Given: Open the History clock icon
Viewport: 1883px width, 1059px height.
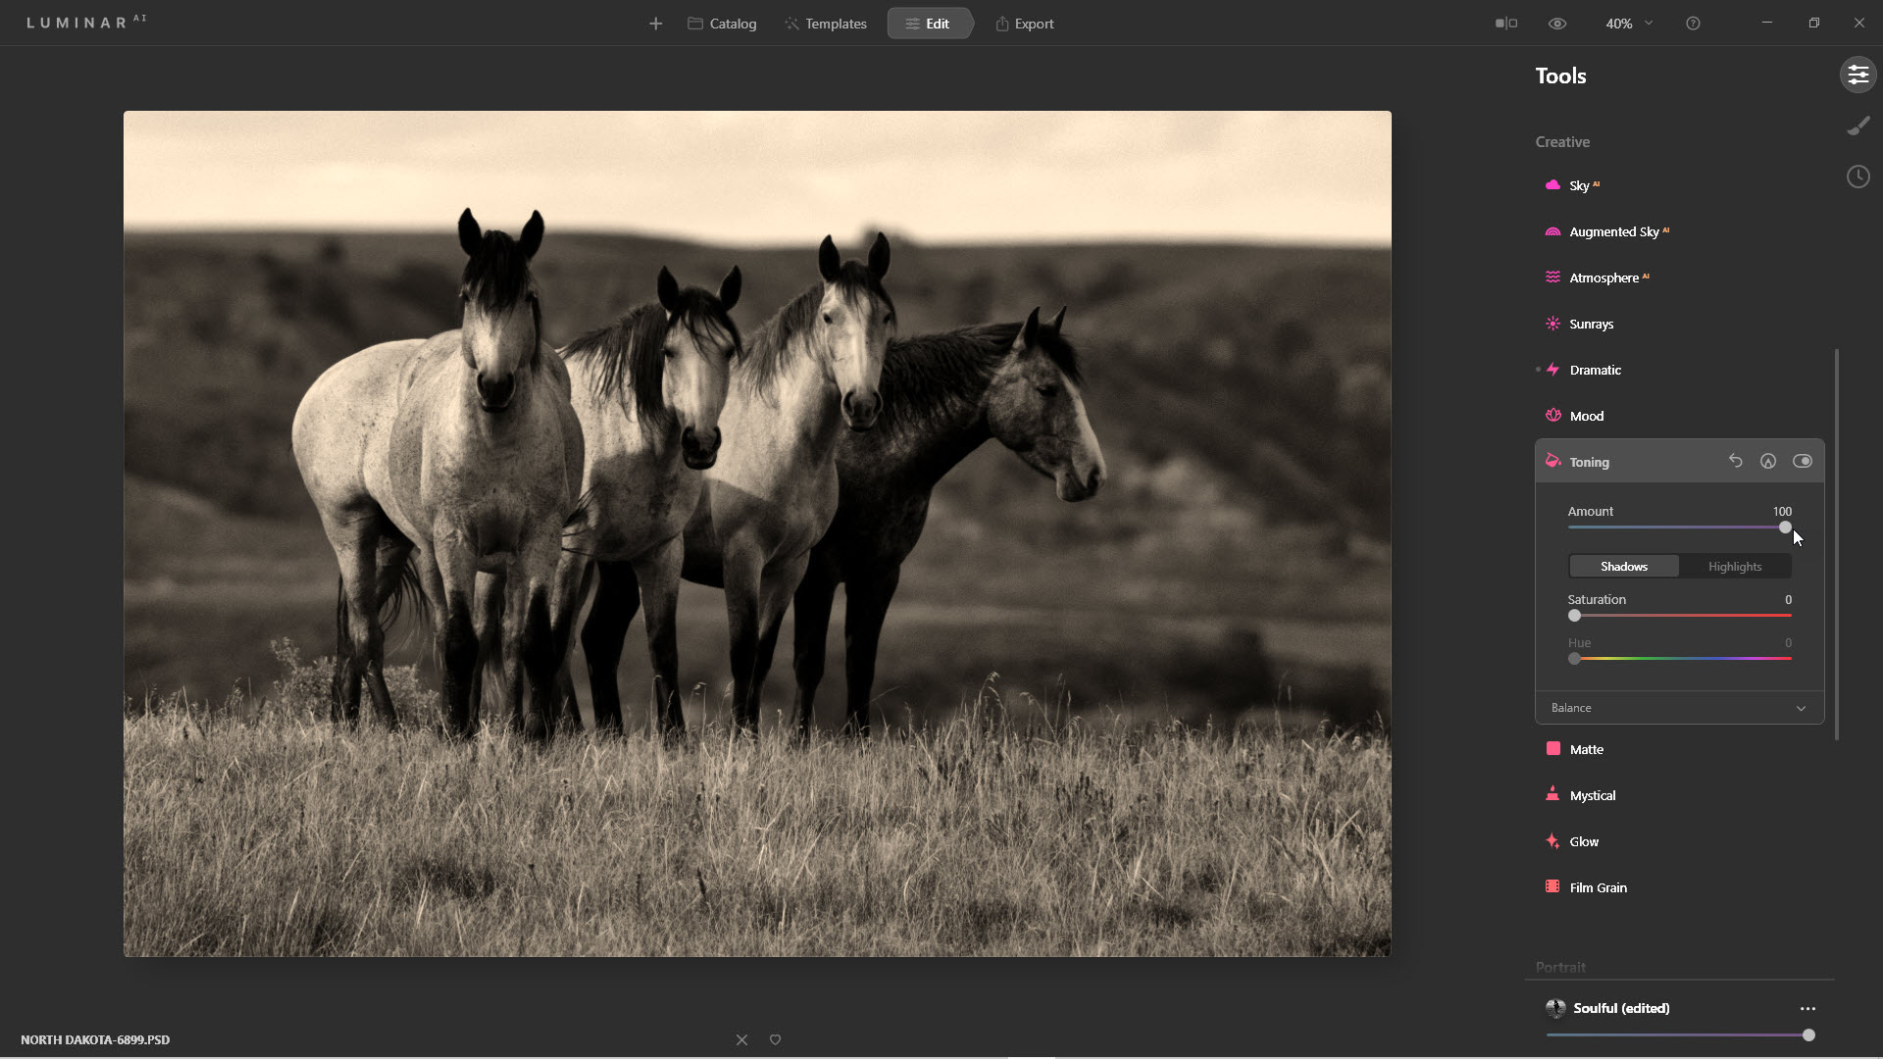Looking at the screenshot, I should pyautogui.click(x=1858, y=177).
